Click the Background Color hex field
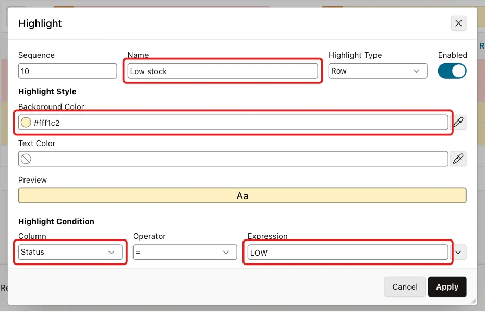This screenshot has height=312, width=485. click(233, 123)
